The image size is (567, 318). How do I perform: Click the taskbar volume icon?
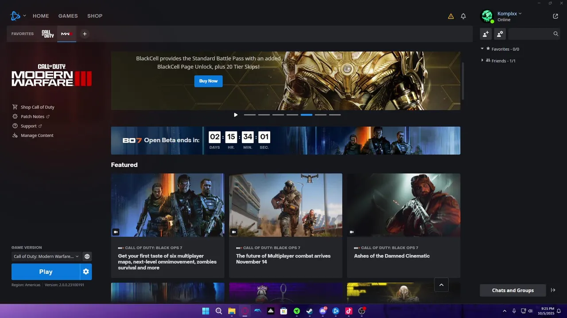click(x=530, y=311)
